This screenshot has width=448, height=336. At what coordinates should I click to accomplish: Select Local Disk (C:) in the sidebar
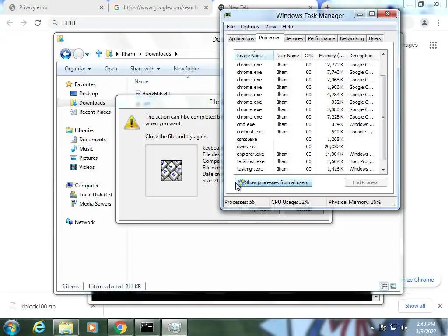95,195
